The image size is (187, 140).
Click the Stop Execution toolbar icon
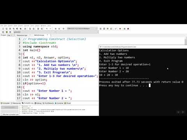tap(120, 29)
